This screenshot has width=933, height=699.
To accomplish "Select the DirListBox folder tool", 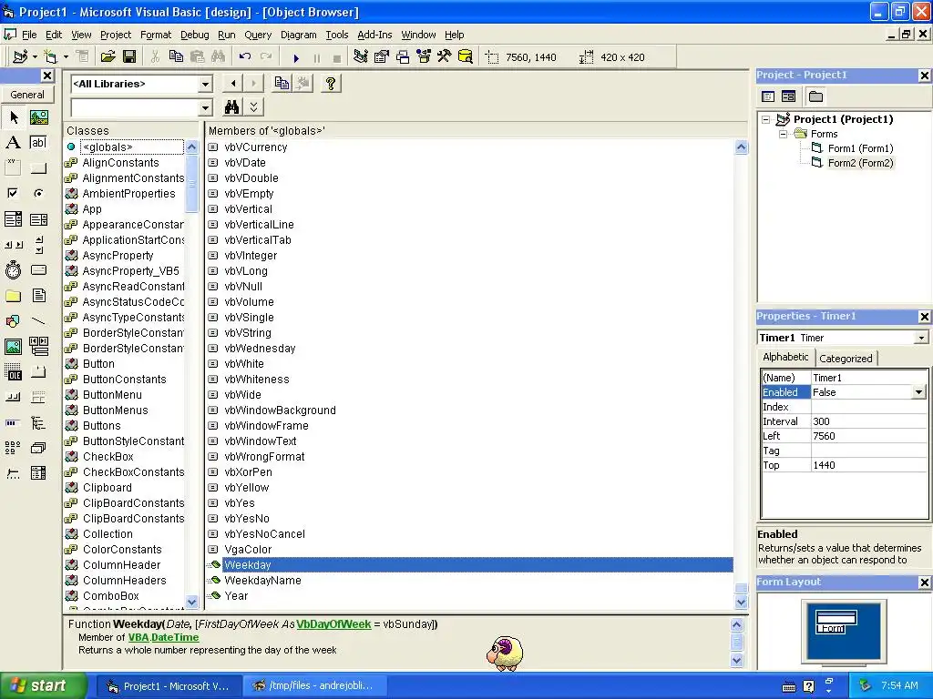I will (x=13, y=296).
